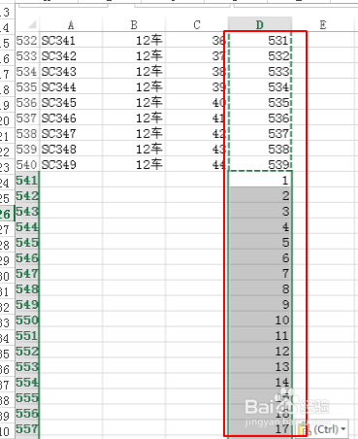
Task: Open the Paste Options (Ctrl) button
Action: pyautogui.click(x=322, y=429)
